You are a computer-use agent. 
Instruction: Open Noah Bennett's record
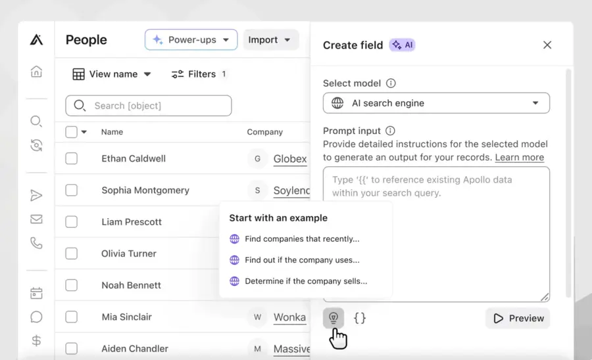[131, 285]
